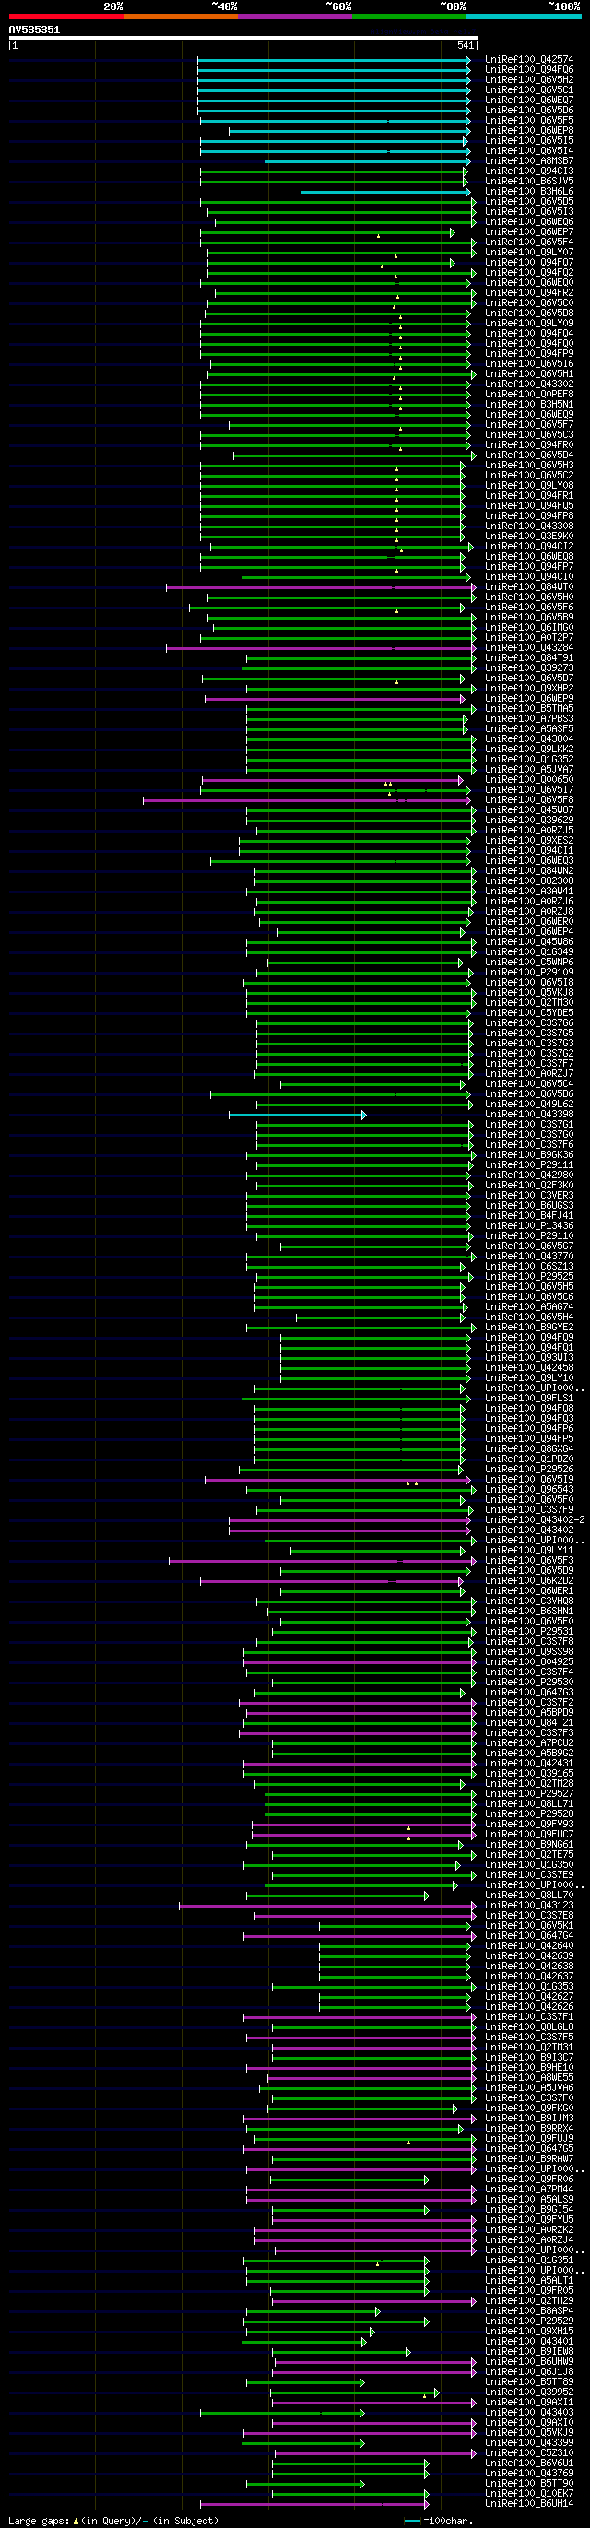Open hit UniRef100_Q9FLS1
This screenshot has width=590, height=2528.
click(x=529, y=1399)
